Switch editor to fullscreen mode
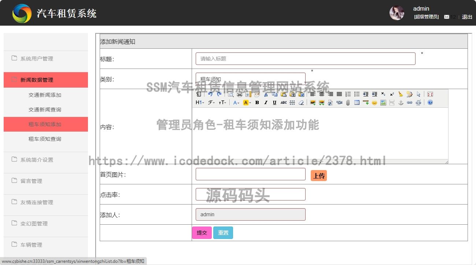 tap(430, 94)
